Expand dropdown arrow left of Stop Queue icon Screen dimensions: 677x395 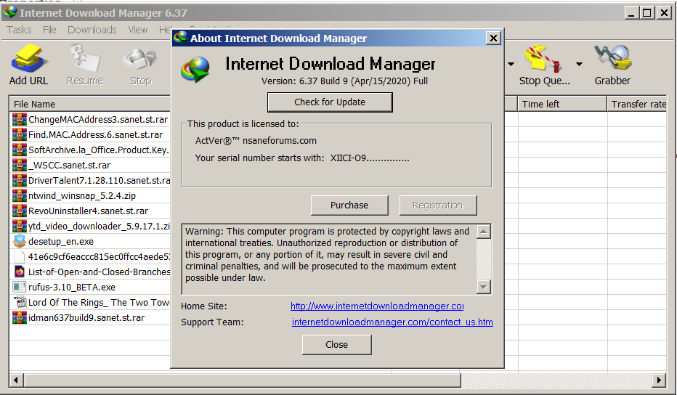pyautogui.click(x=511, y=65)
